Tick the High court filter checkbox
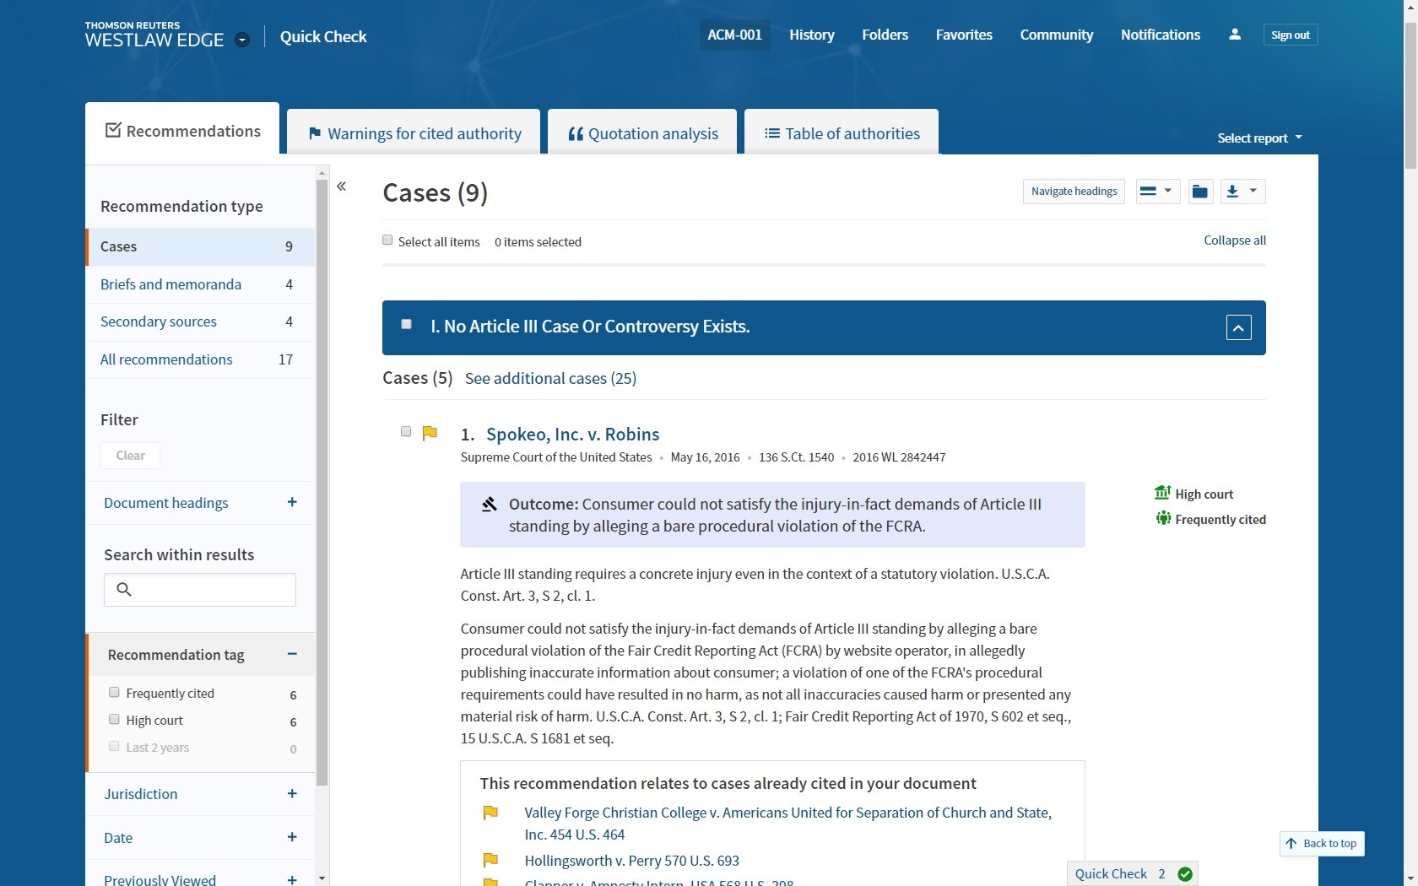The height and width of the screenshot is (886, 1418). click(114, 720)
